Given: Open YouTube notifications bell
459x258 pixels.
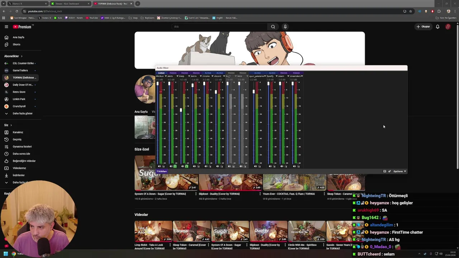Looking at the screenshot, I should (437, 27).
